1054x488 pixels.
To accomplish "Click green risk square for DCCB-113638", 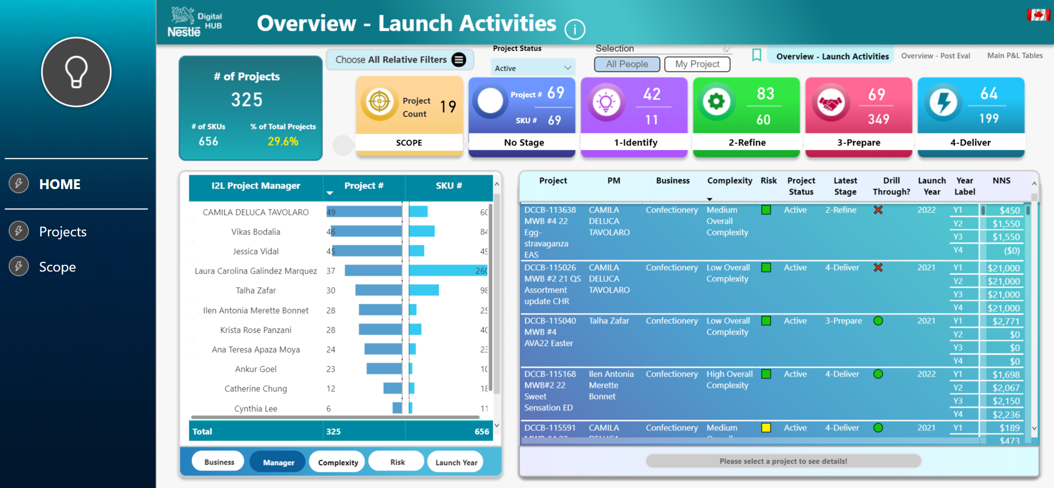I will (766, 210).
